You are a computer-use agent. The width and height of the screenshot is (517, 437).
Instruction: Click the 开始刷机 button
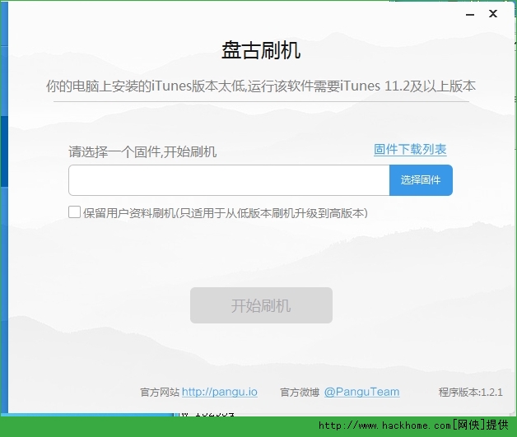261,305
